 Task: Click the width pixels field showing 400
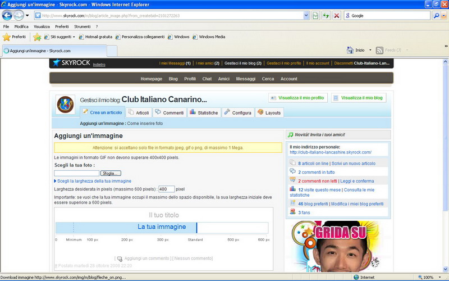(x=166, y=189)
